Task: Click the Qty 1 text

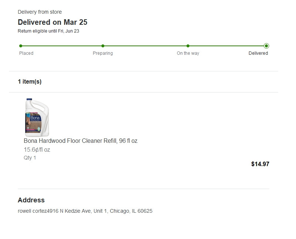Action: pos(30,158)
